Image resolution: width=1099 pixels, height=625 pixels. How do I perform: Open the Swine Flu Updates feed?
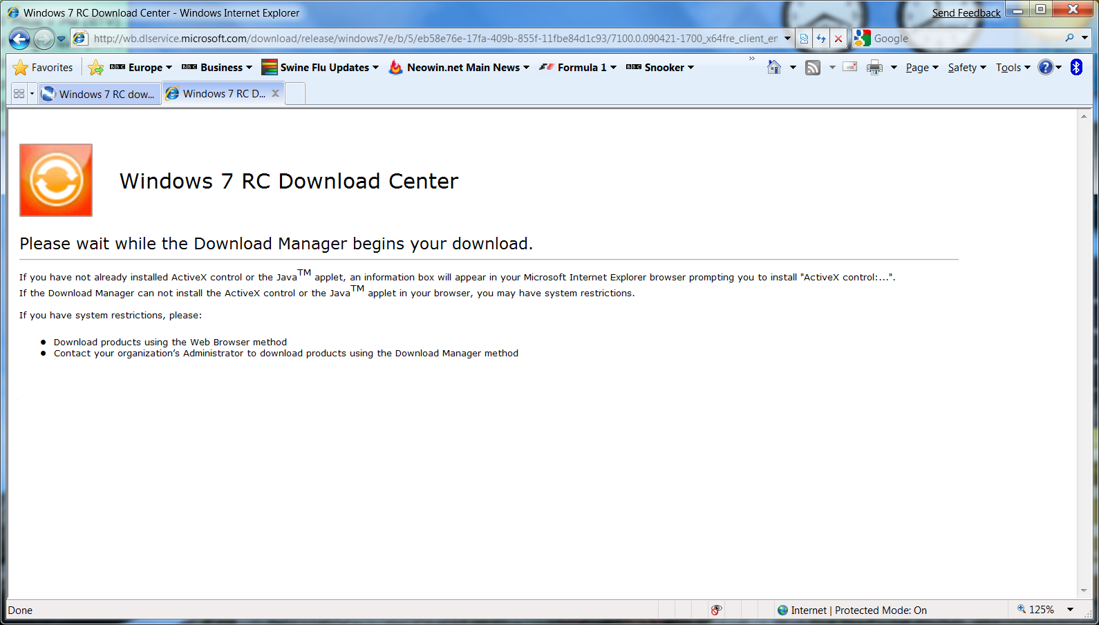[321, 68]
